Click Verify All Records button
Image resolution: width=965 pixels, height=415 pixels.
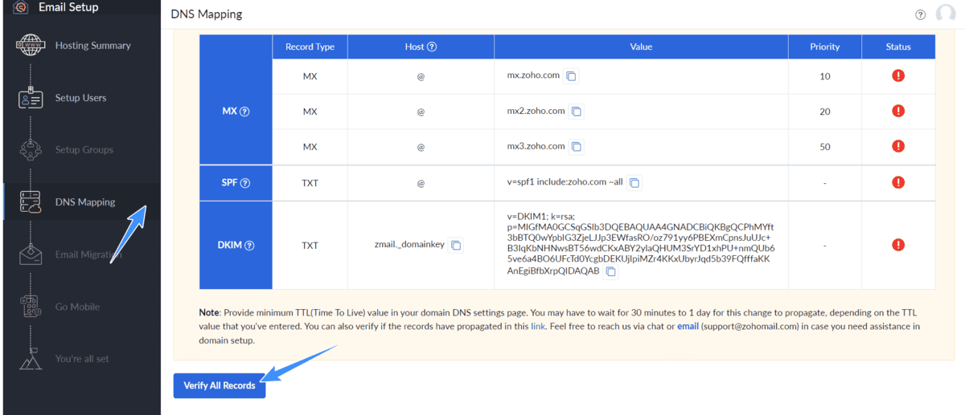click(x=220, y=385)
